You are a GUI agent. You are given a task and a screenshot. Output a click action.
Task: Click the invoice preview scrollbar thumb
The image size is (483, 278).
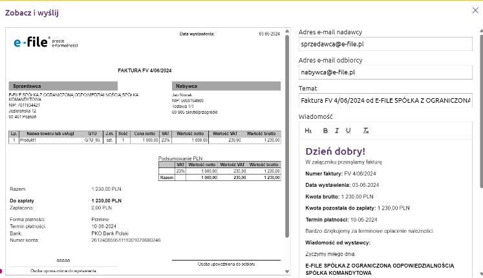tap(287, 136)
